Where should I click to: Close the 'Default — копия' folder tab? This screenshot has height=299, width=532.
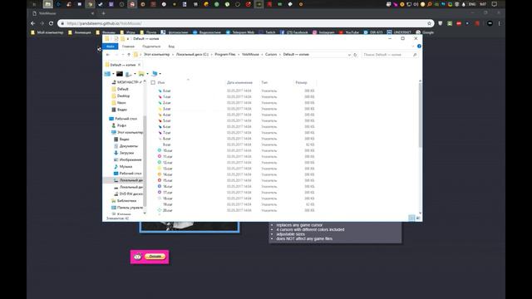139,65
